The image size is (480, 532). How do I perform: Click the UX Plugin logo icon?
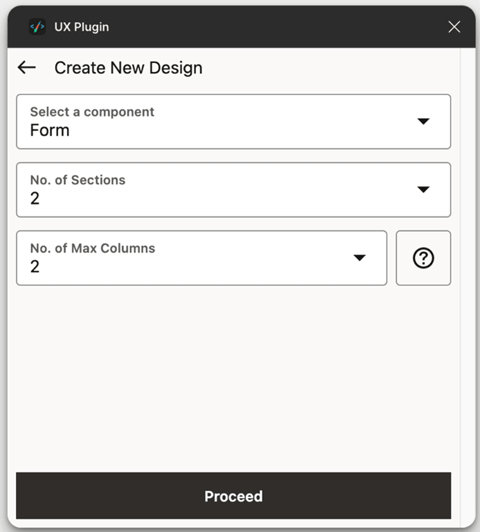click(37, 27)
